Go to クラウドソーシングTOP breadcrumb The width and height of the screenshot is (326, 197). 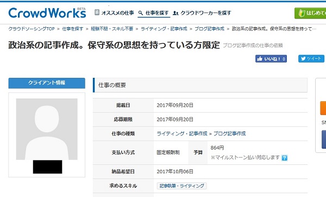[x=32, y=29]
